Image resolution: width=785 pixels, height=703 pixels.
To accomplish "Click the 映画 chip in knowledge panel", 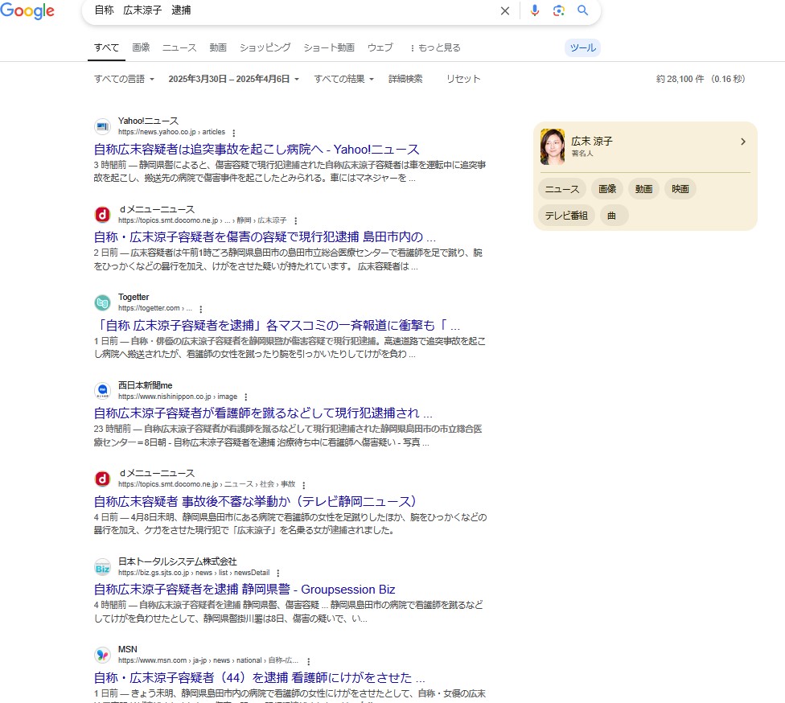I will pos(680,189).
